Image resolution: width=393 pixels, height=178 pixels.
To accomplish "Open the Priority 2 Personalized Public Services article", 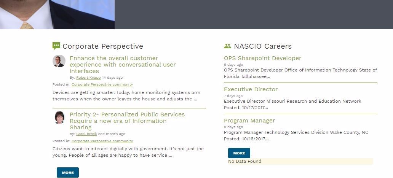I will (127, 121).
